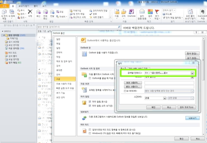207x143 pixels.
Task: Switch to the 보내기/받기 ribbon tab
Action: point(23,6)
